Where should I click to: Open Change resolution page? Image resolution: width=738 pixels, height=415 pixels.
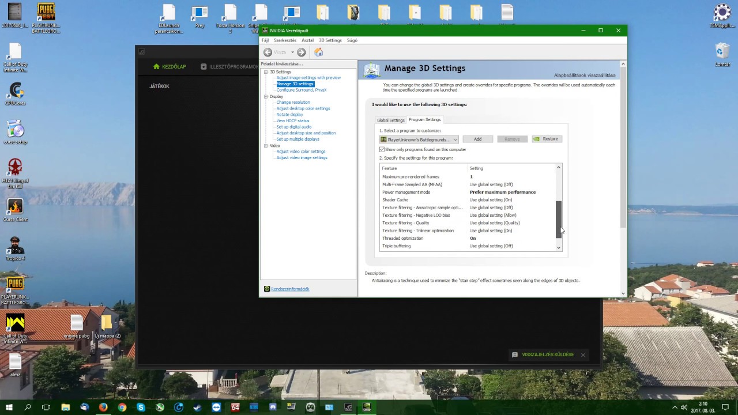tap(293, 103)
